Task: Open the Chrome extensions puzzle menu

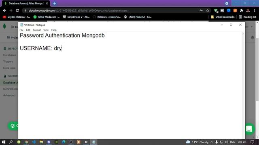Action: (242, 10)
